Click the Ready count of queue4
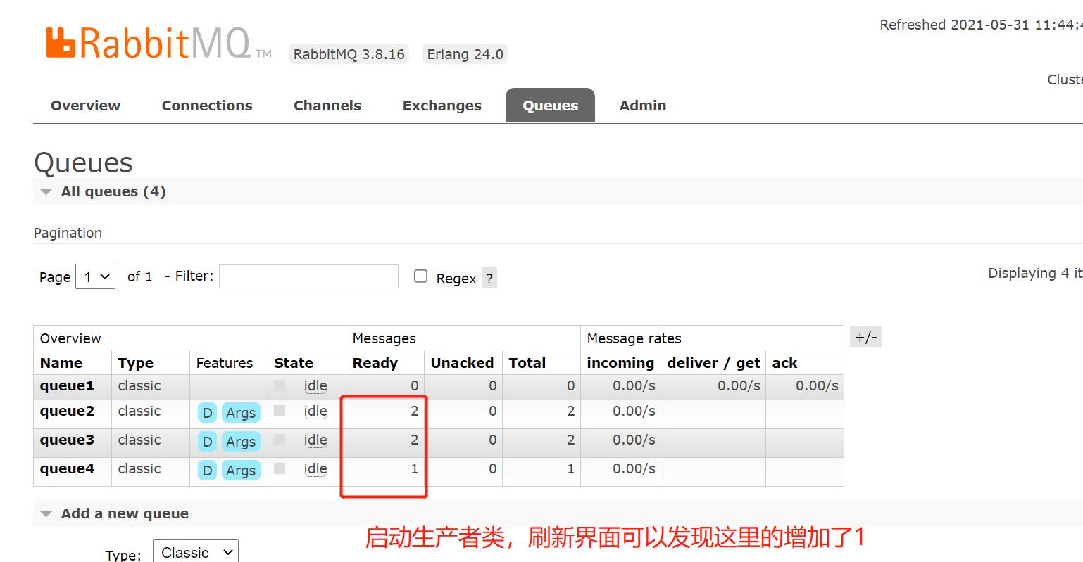This screenshot has width=1083, height=562. click(415, 468)
